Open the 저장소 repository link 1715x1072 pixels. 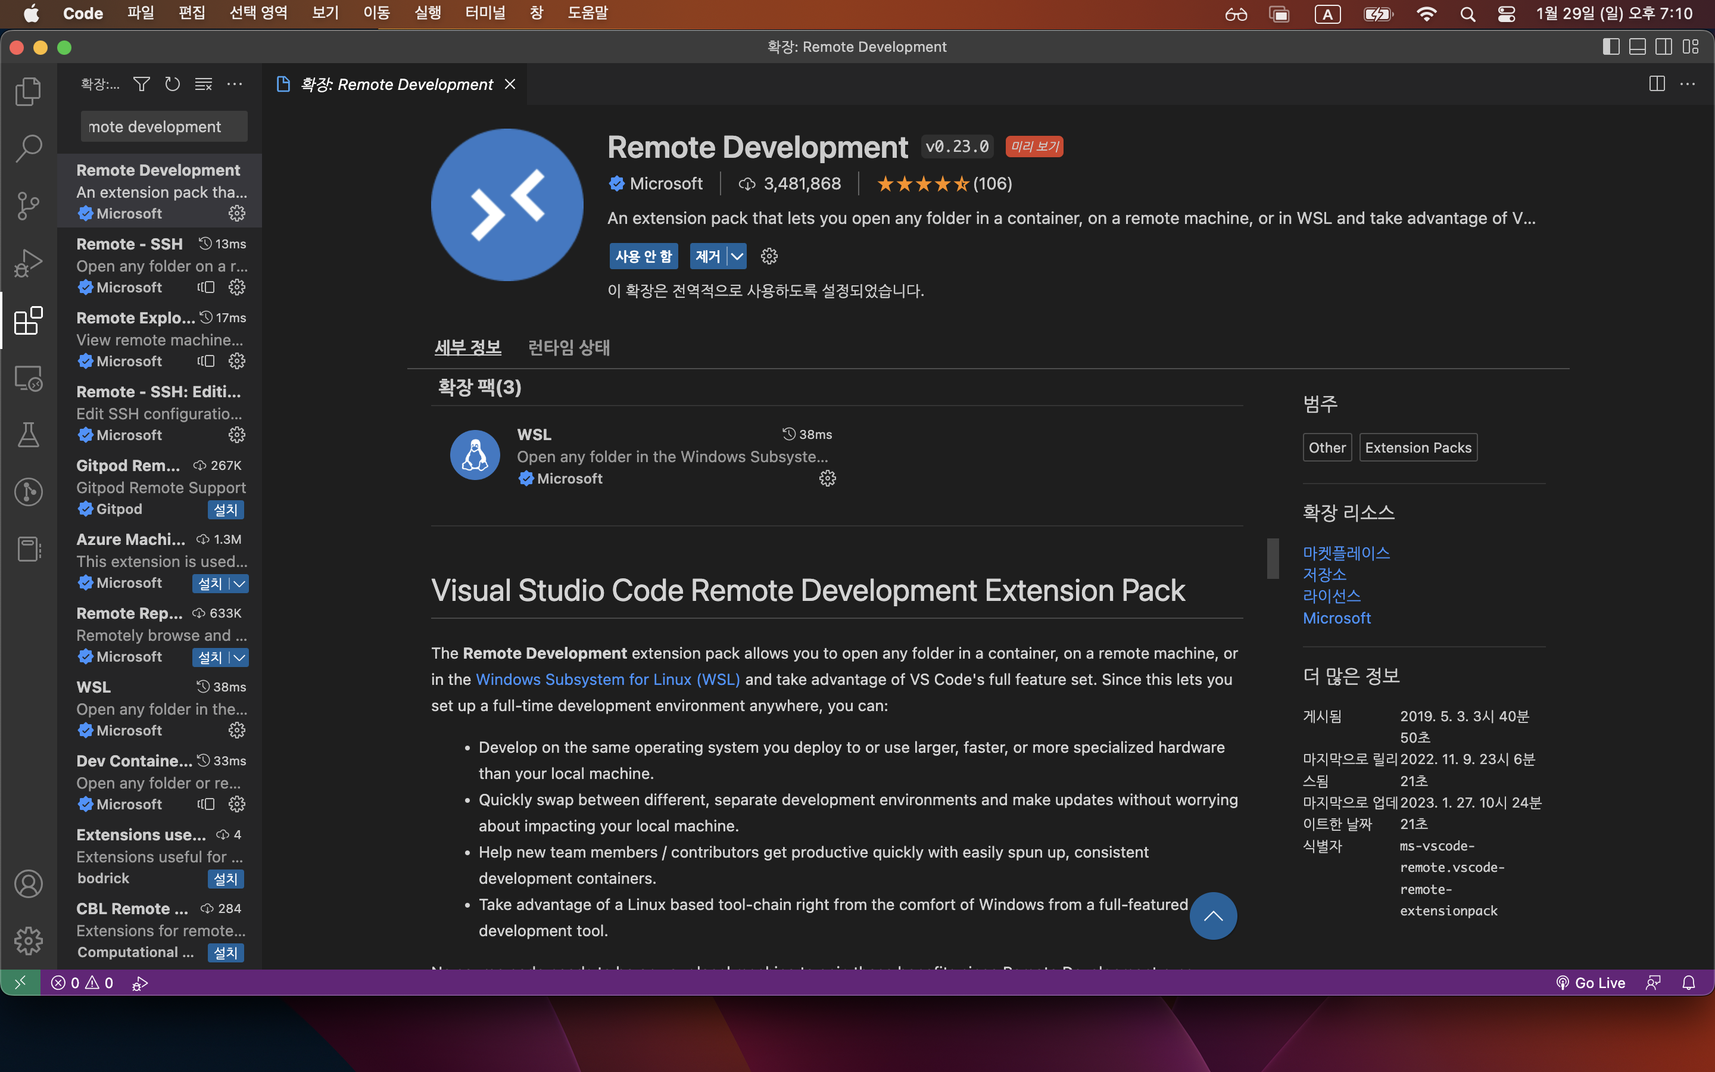1324,574
